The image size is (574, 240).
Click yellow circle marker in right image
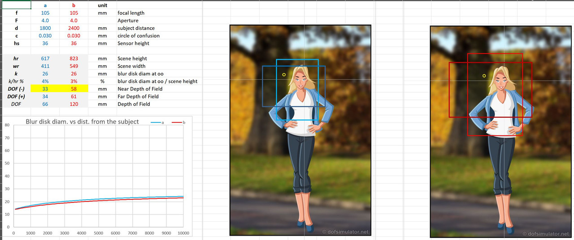coord(484,76)
